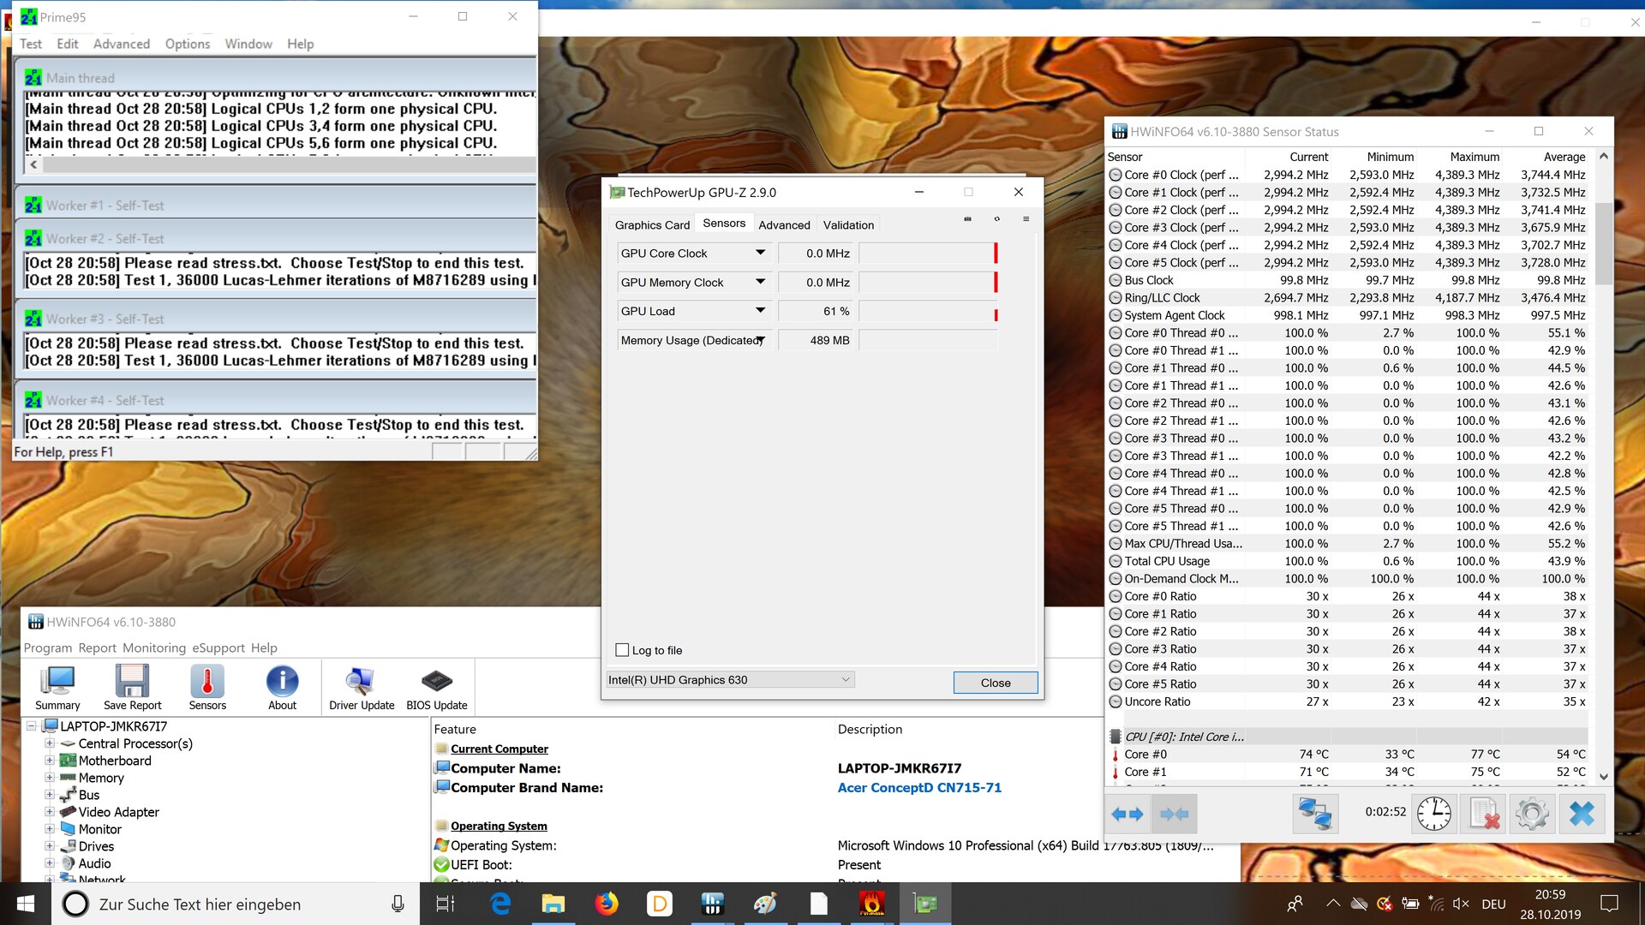
Task: Click the muted volume tray icon
Action: pyautogui.click(x=1462, y=904)
